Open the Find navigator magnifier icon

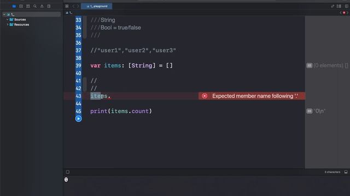pos(35,6)
